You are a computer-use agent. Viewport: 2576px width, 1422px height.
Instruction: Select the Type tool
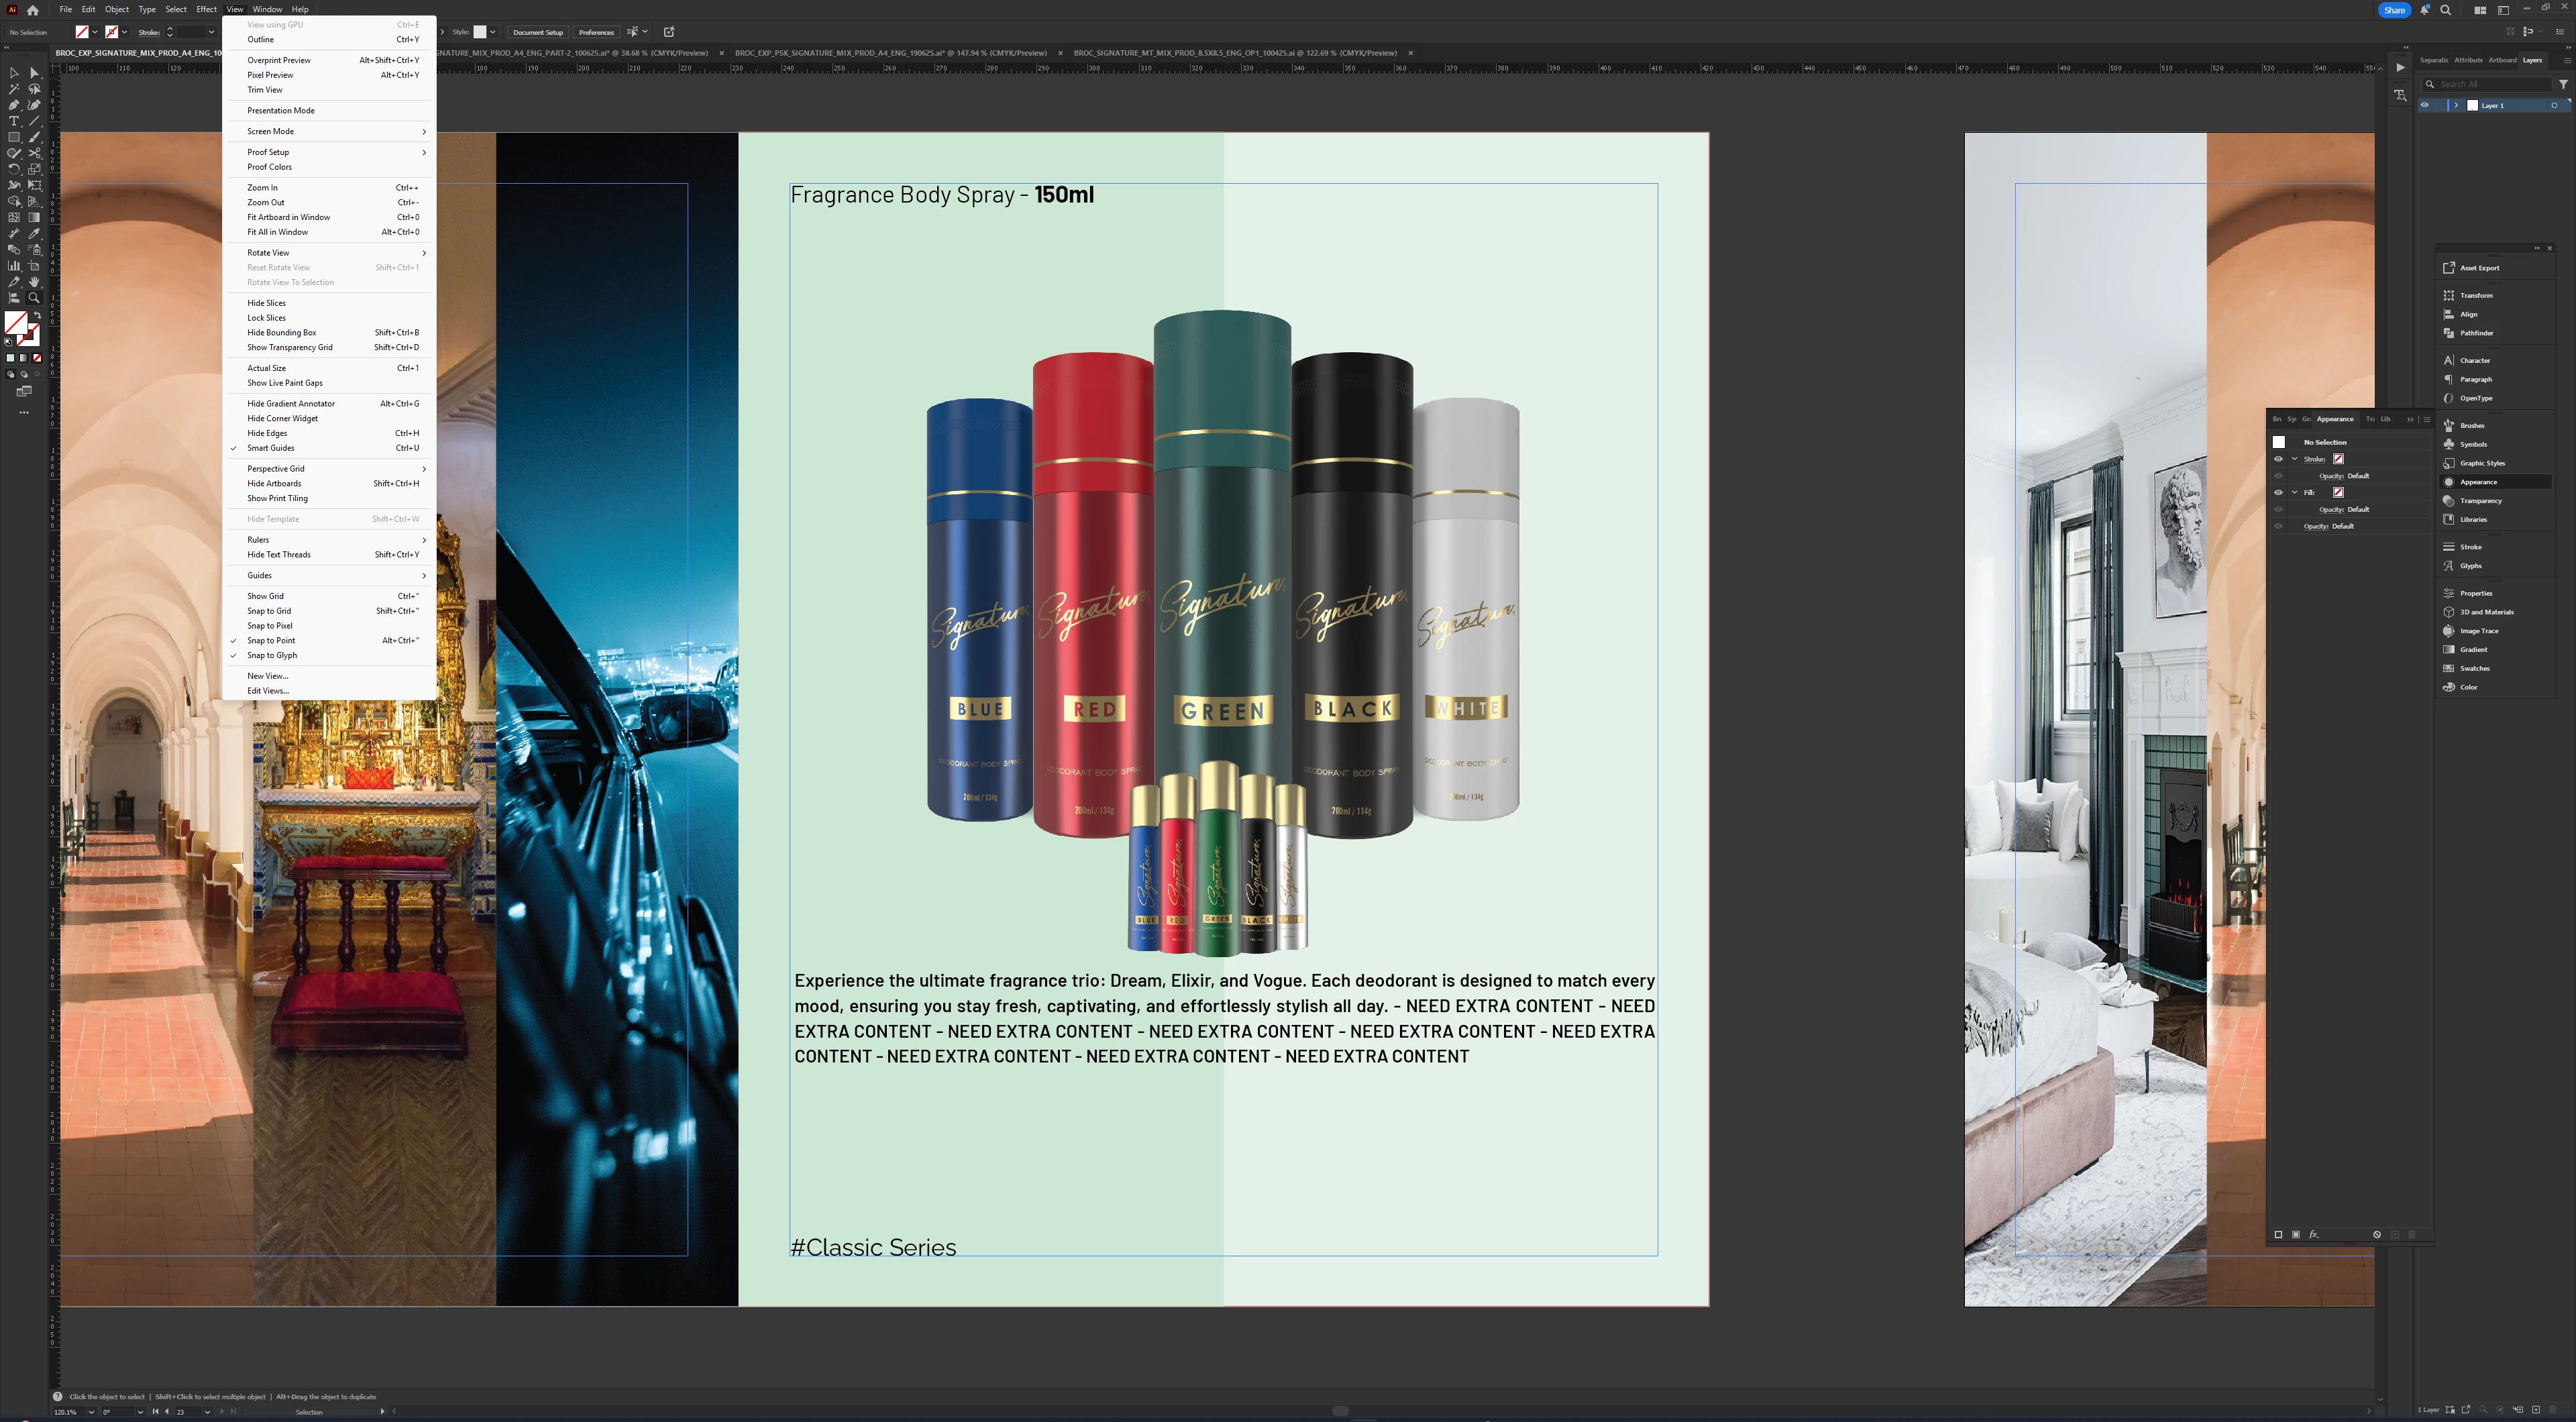14,121
